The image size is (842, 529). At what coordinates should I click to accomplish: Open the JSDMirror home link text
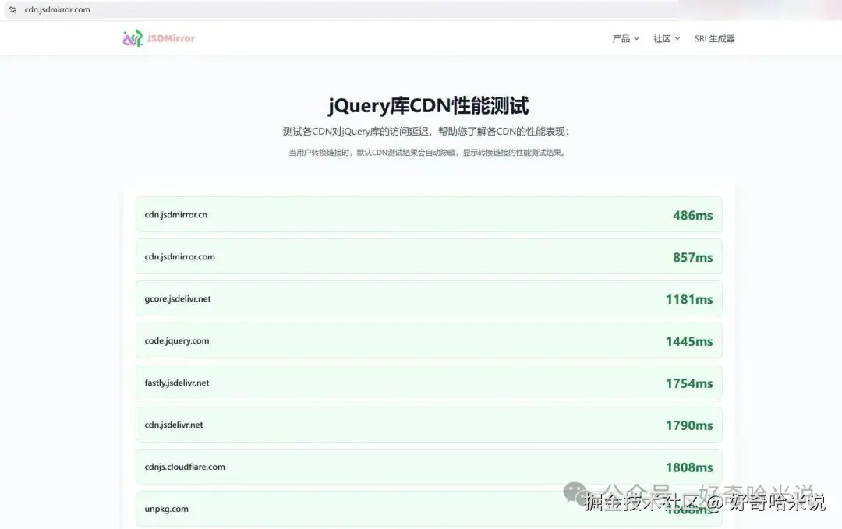pos(171,38)
